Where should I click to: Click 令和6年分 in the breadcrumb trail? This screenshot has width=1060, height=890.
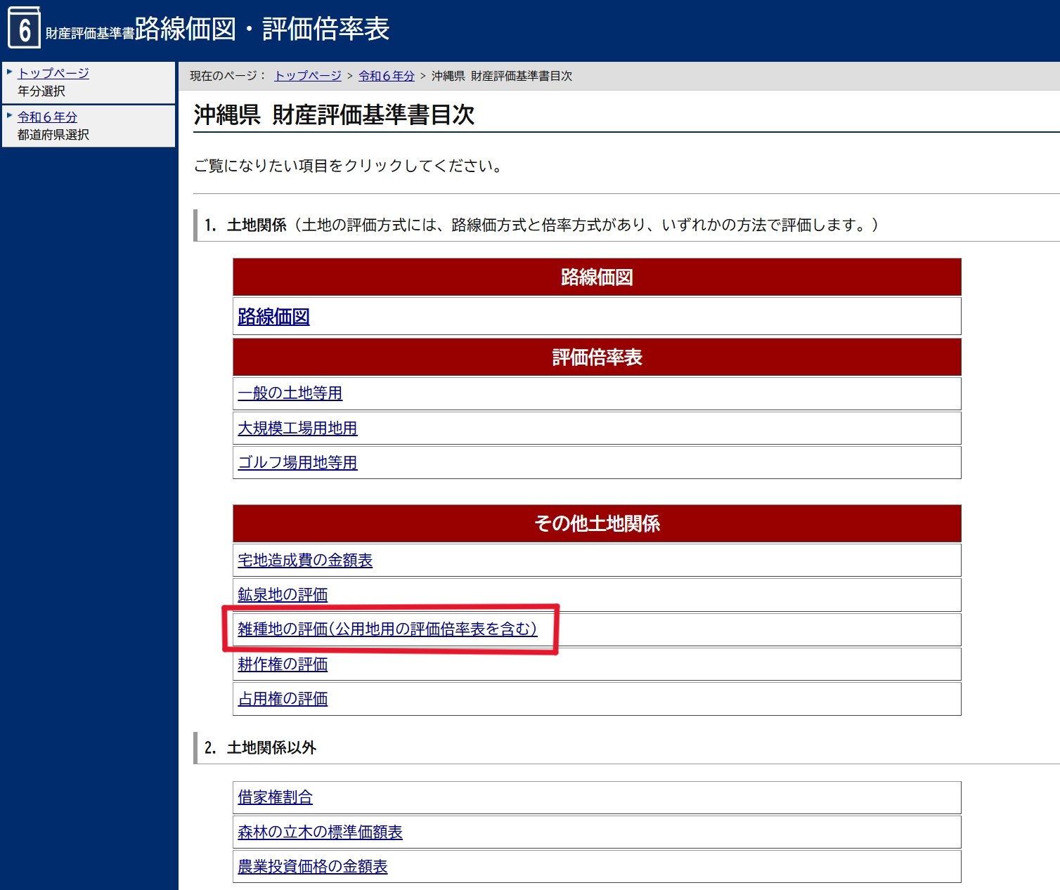click(386, 76)
